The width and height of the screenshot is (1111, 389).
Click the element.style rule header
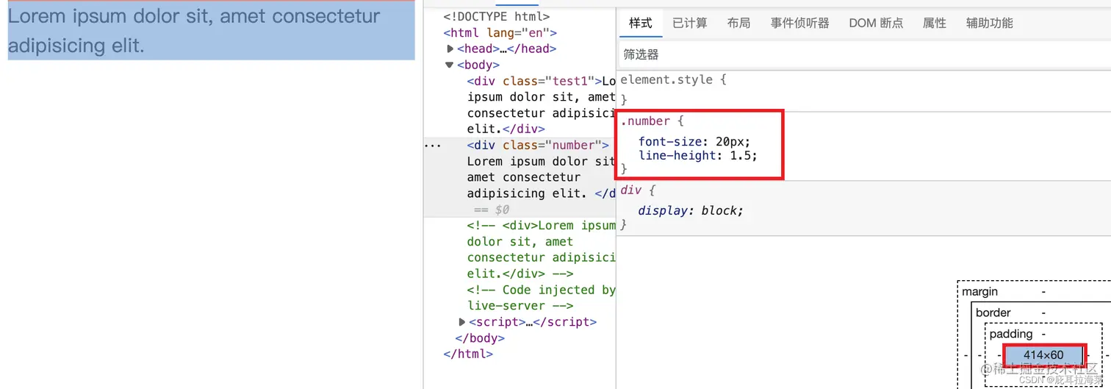(673, 79)
